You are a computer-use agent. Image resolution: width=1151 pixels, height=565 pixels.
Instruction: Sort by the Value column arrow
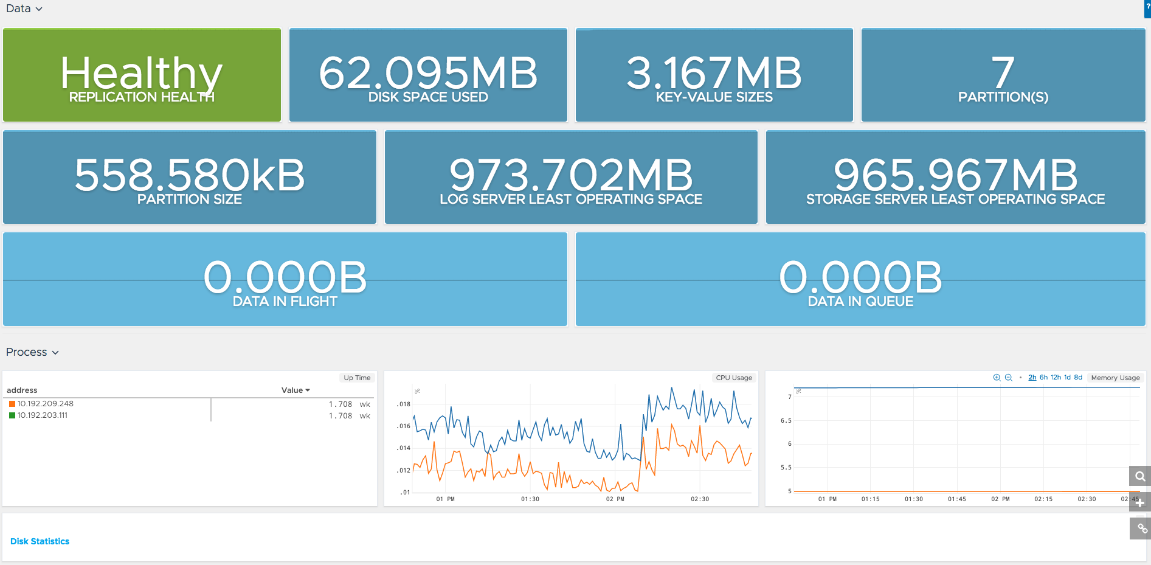[308, 390]
